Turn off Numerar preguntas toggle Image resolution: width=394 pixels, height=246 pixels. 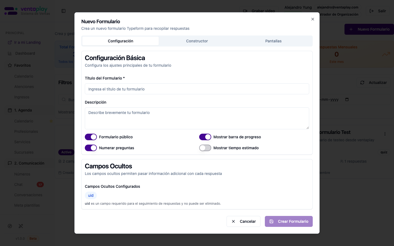pos(91,148)
